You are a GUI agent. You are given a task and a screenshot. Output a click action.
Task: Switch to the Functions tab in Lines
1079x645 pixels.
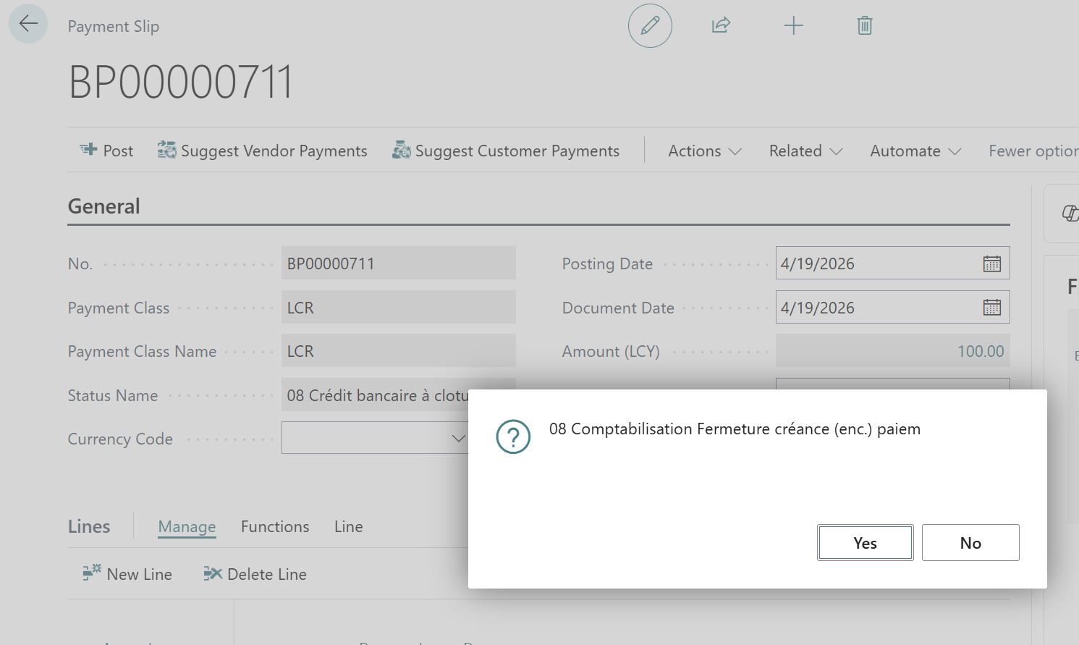pyautogui.click(x=275, y=527)
